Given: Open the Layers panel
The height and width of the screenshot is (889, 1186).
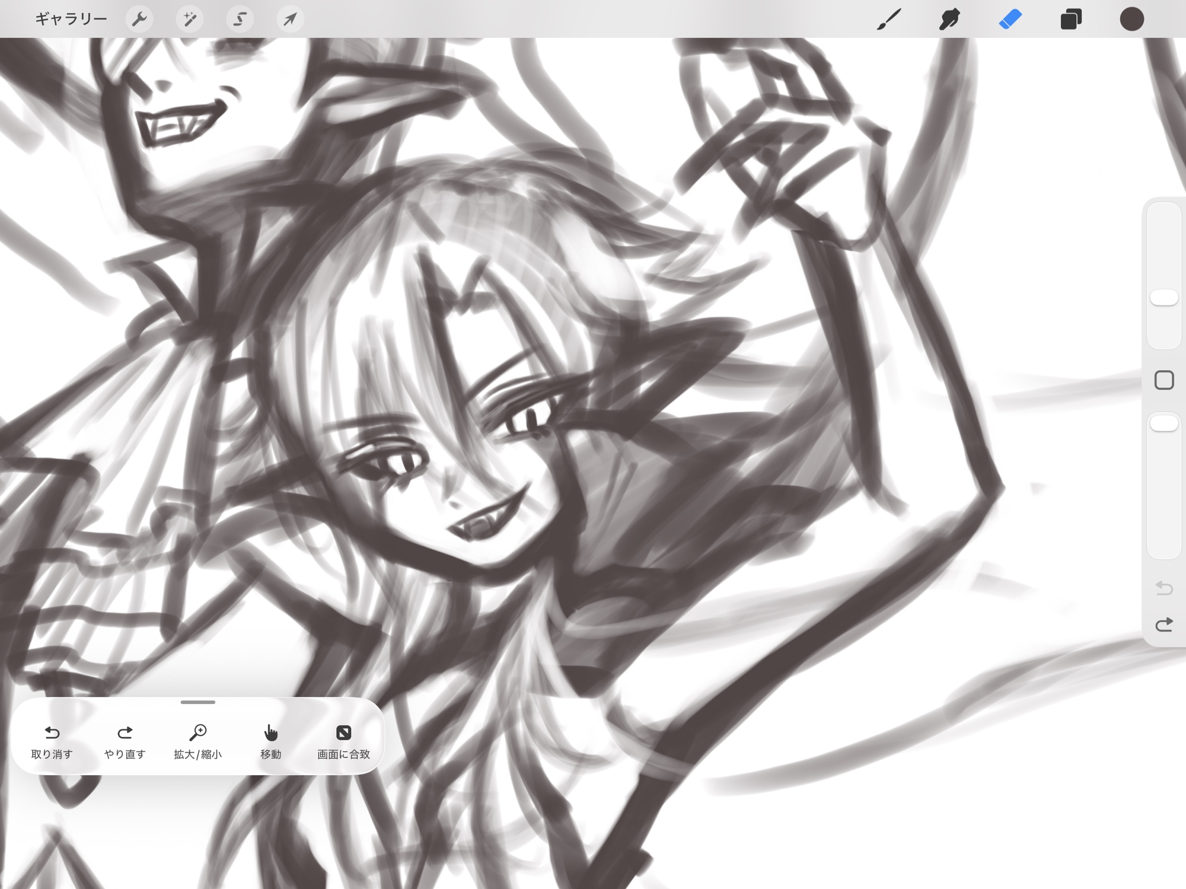Looking at the screenshot, I should click(1071, 19).
